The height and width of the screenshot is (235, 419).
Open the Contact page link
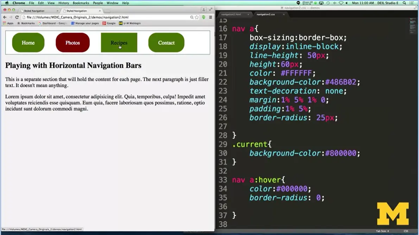(166, 43)
